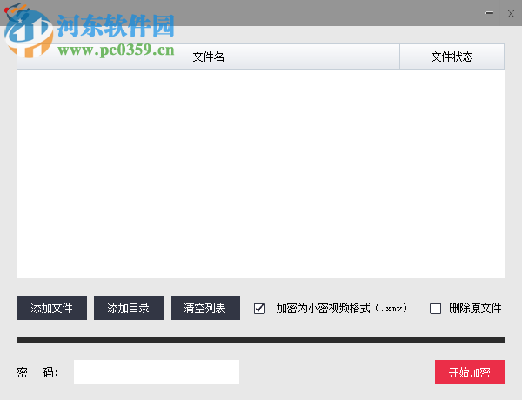The image size is (522, 400).
Task: Click the encryption progress bar
Action: pos(261,340)
